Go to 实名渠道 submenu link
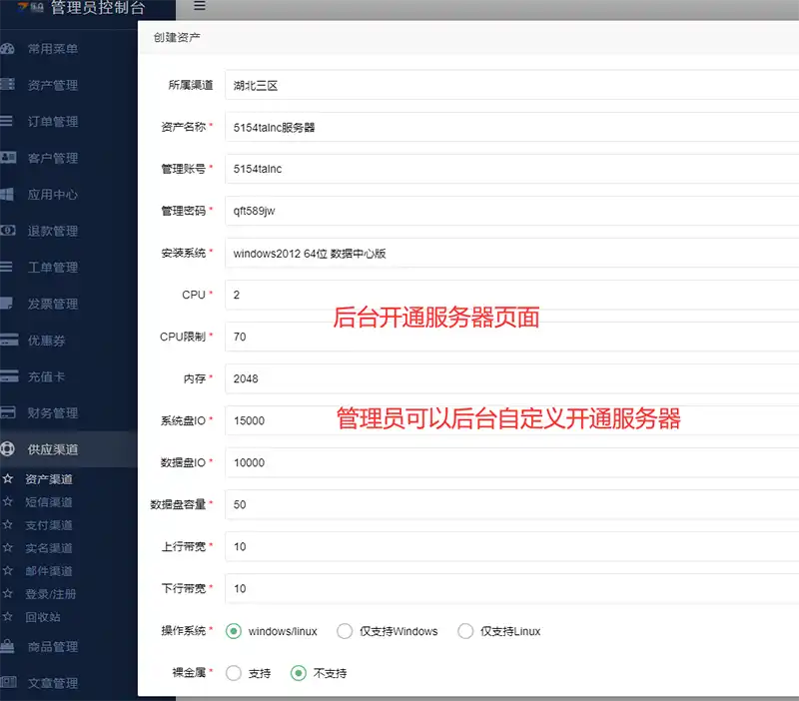Viewport: 799px width, 701px height. click(x=49, y=548)
